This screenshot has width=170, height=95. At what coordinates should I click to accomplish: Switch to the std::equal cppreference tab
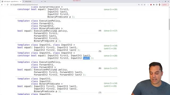point(11,2)
